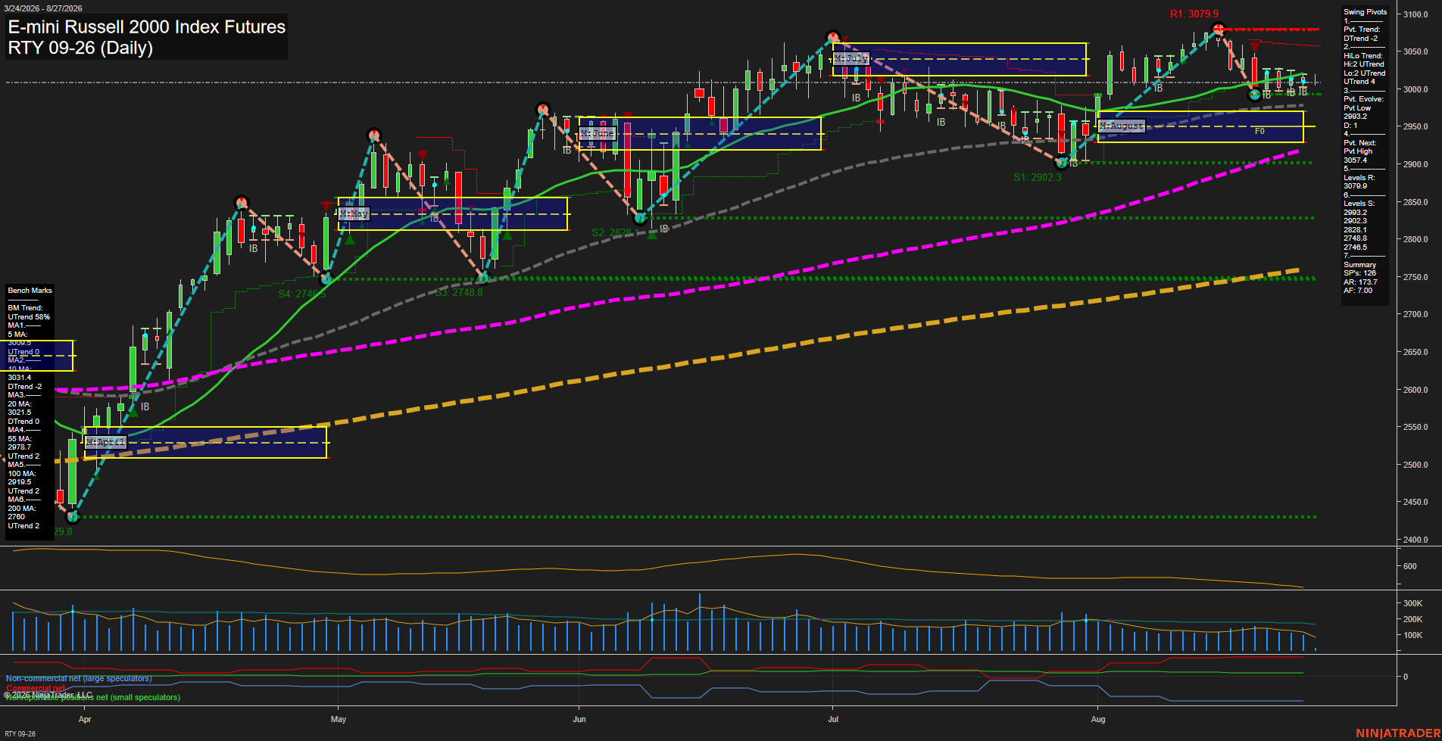Screen dimensions: 1442x741
Task: Select the May time axis label
Action: [339, 719]
